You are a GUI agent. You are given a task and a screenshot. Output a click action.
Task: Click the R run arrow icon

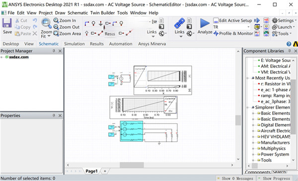(257, 20)
